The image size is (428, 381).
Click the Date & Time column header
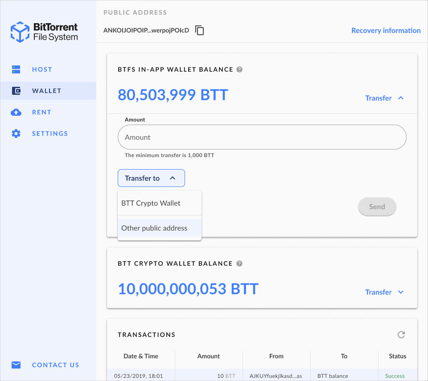(x=141, y=356)
